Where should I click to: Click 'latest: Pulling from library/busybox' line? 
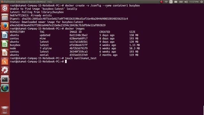click(x=37, y=12)
